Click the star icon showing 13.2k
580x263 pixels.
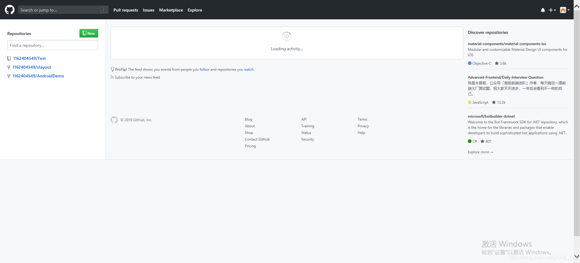pos(494,102)
